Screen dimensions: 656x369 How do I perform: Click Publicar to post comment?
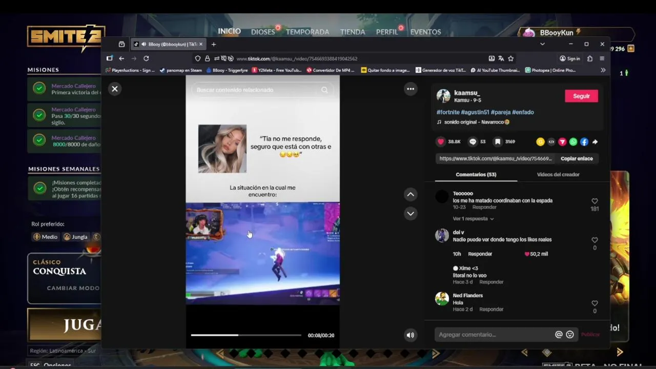590,335
